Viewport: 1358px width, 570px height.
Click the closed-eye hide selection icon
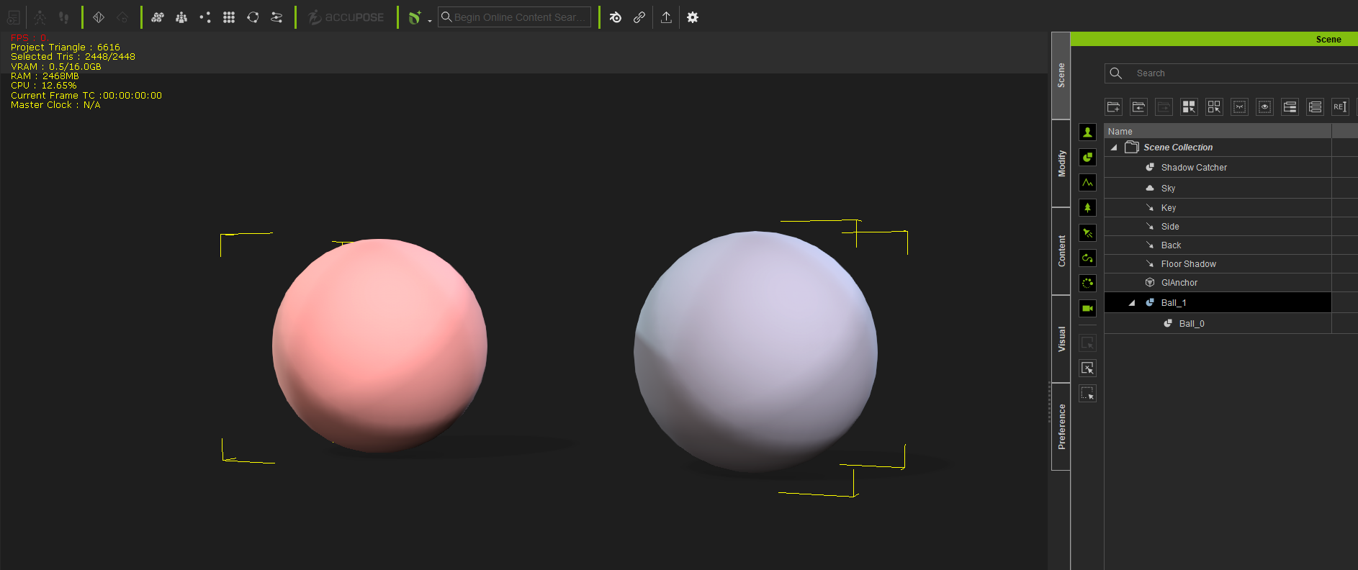point(1240,107)
